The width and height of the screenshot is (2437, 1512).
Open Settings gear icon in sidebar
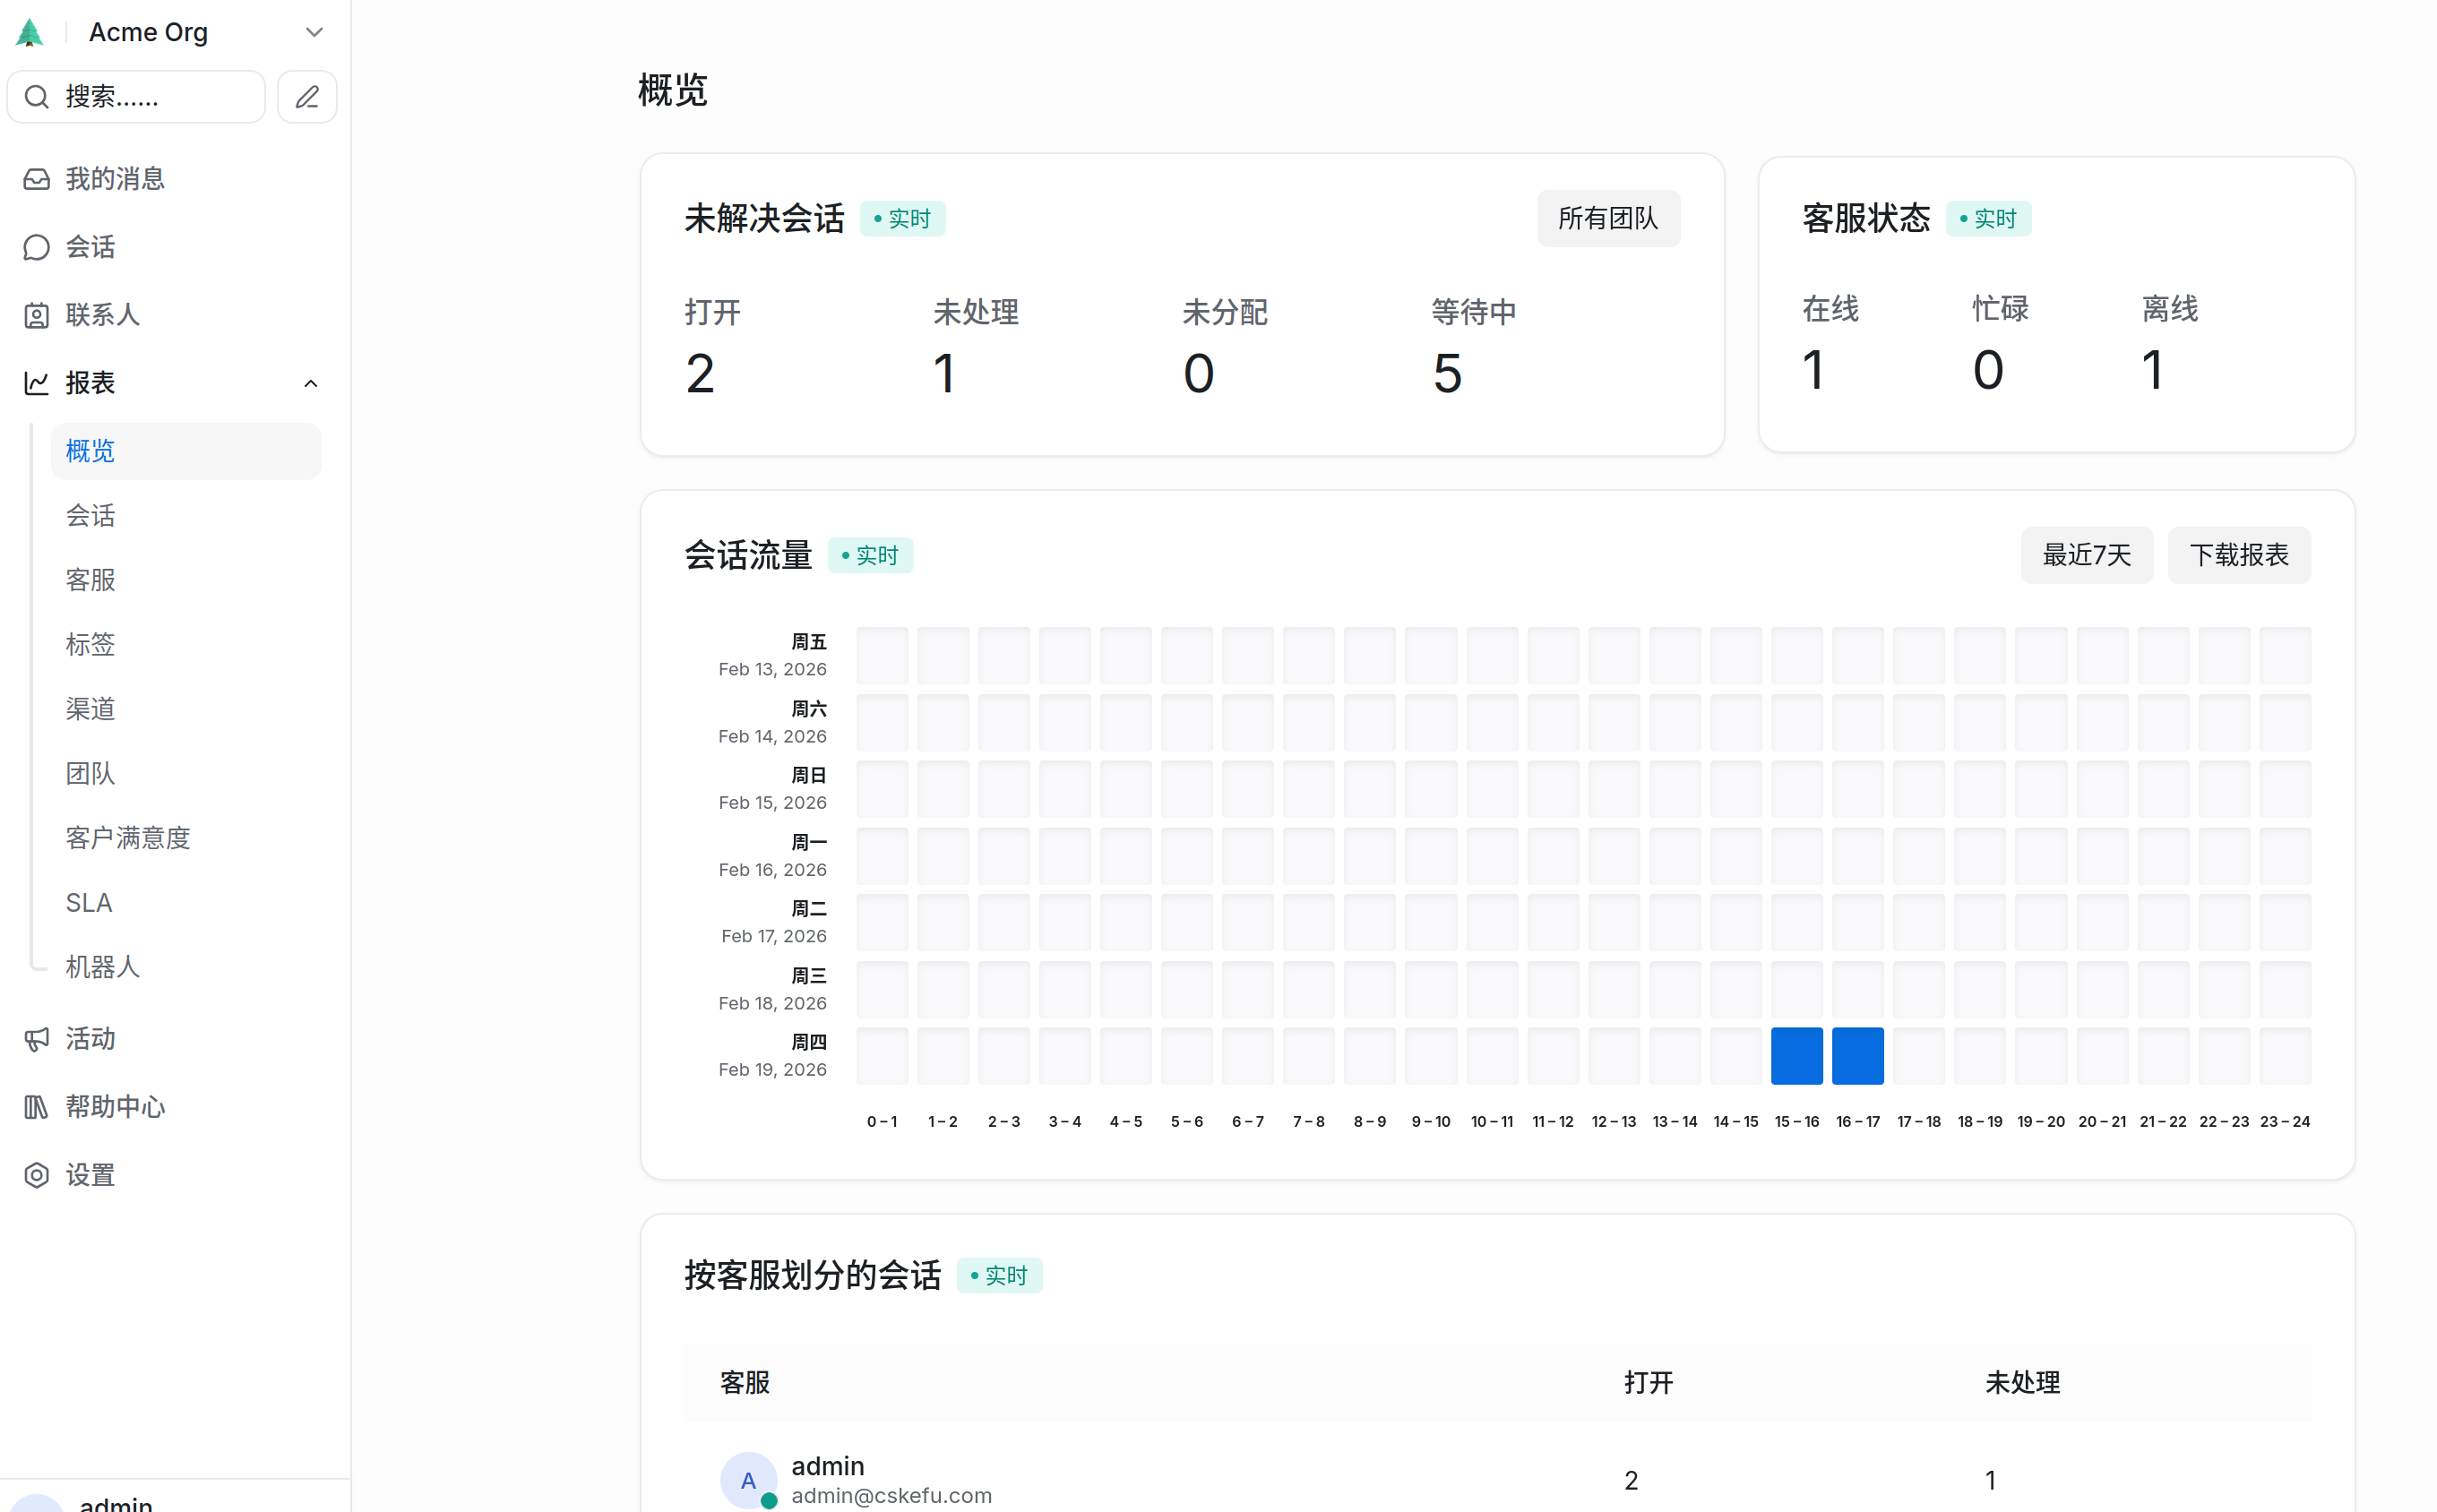[x=37, y=1175]
